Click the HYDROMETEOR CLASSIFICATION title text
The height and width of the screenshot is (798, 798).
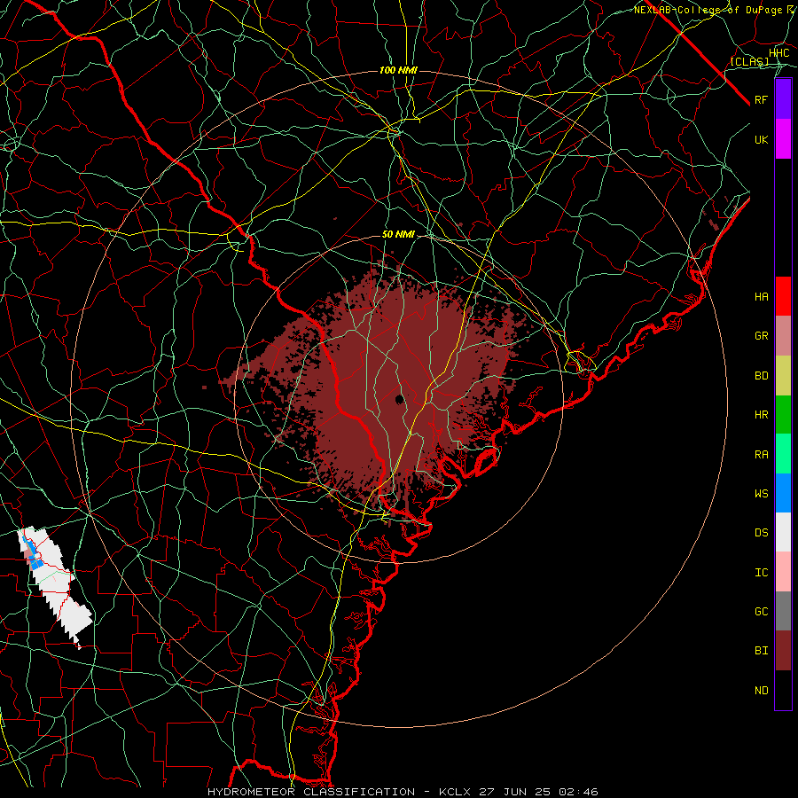pyautogui.click(x=311, y=792)
